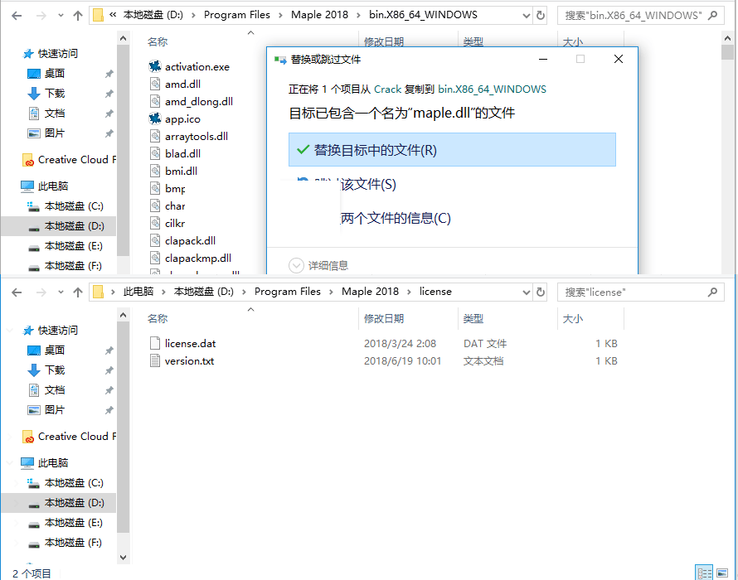Go back using the navigation arrow
This screenshot has width=738, height=580.
pos(15,15)
